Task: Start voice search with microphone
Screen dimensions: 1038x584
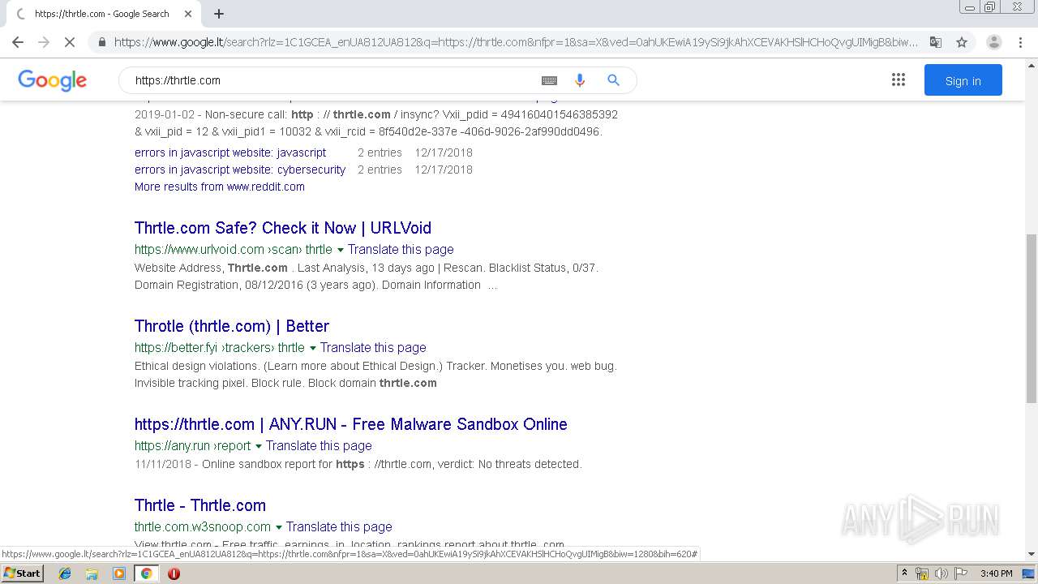Action: pyautogui.click(x=580, y=80)
